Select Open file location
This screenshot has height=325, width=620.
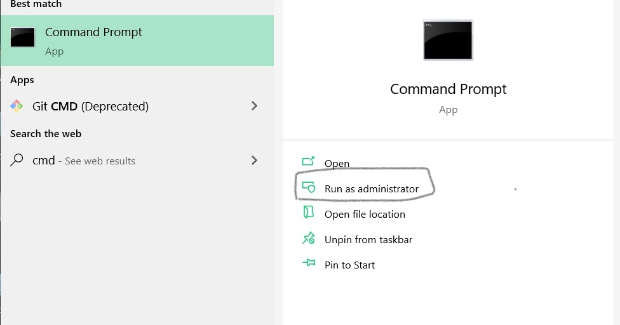coord(365,214)
